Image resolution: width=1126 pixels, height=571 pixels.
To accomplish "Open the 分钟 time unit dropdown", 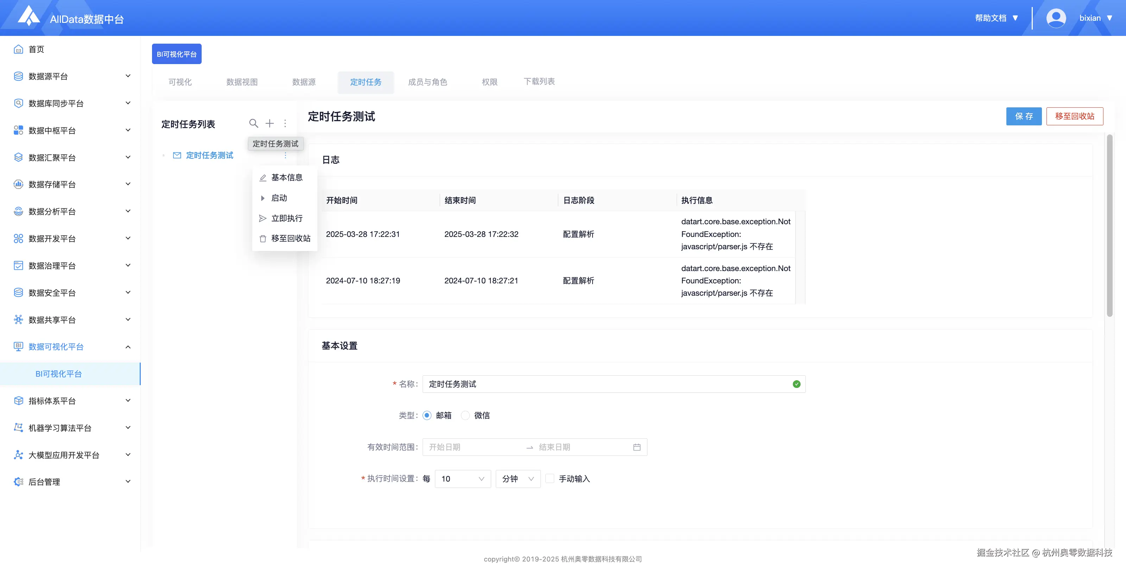I will click(x=518, y=478).
